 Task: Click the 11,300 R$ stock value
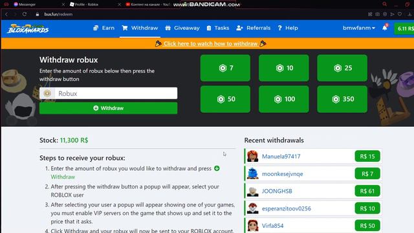[x=74, y=140]
